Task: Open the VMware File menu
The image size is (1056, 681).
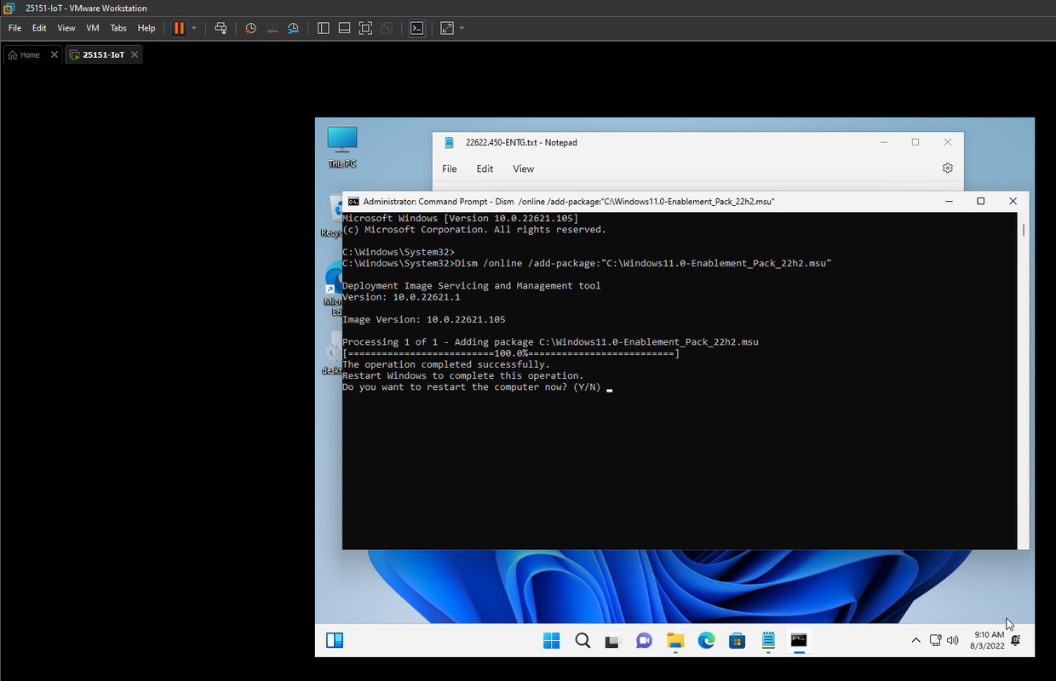Action: coord(14,28)
